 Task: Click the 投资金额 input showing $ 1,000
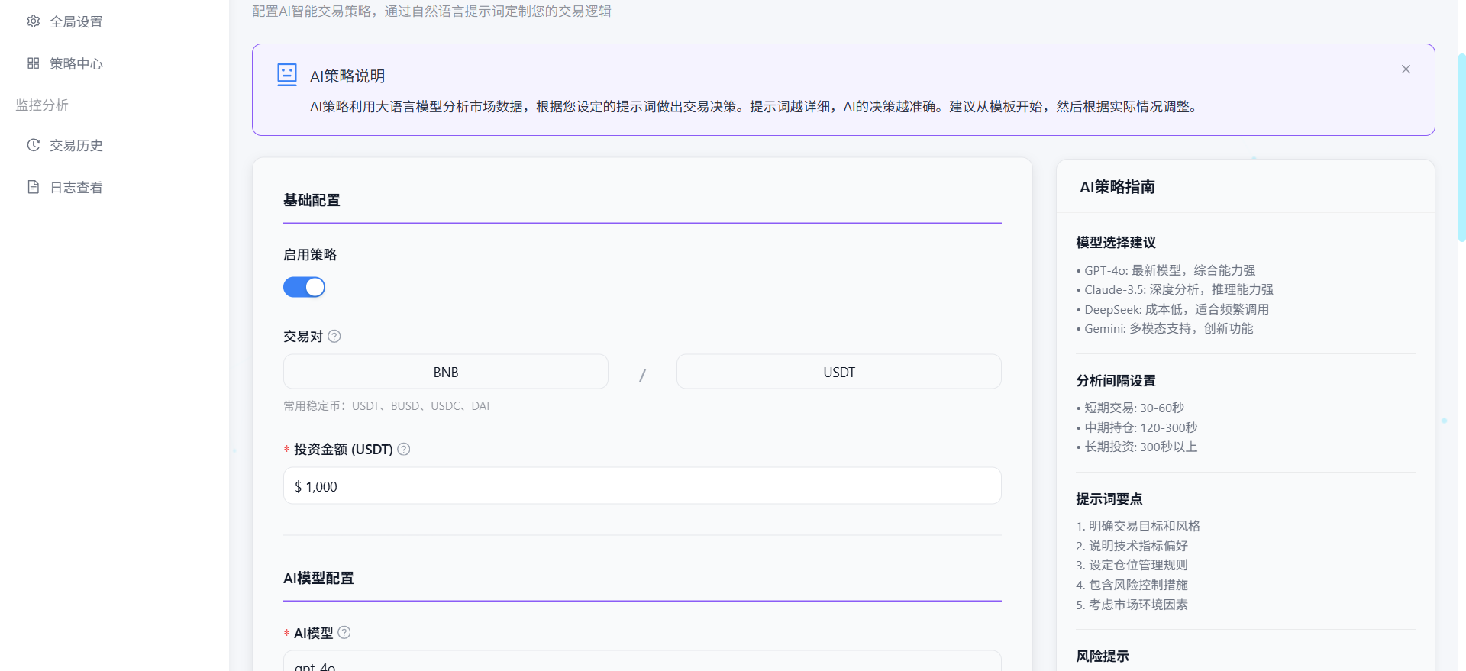click(x=641, y=486)
